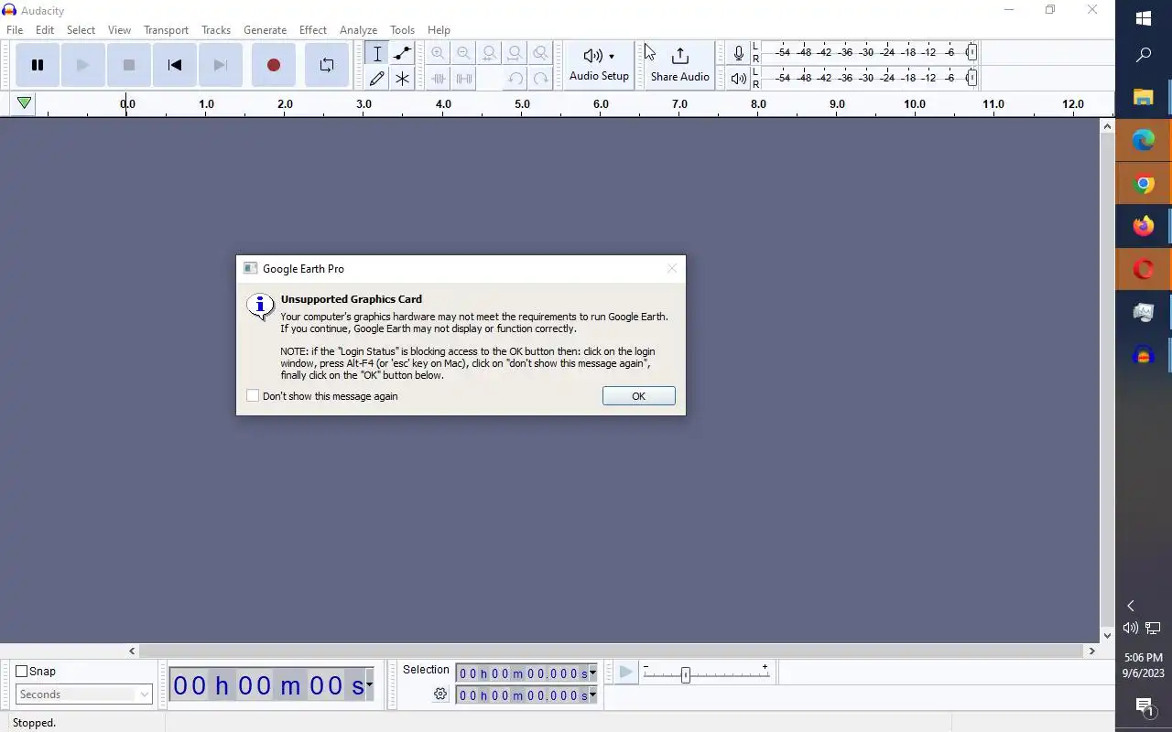Screen dimensions: 1172x732
Task: Open the Effect menu
Action: [x=313, y=30]
